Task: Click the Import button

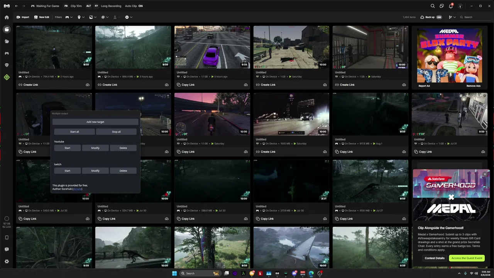Action: pyautogui.click(x=23, y=17)
